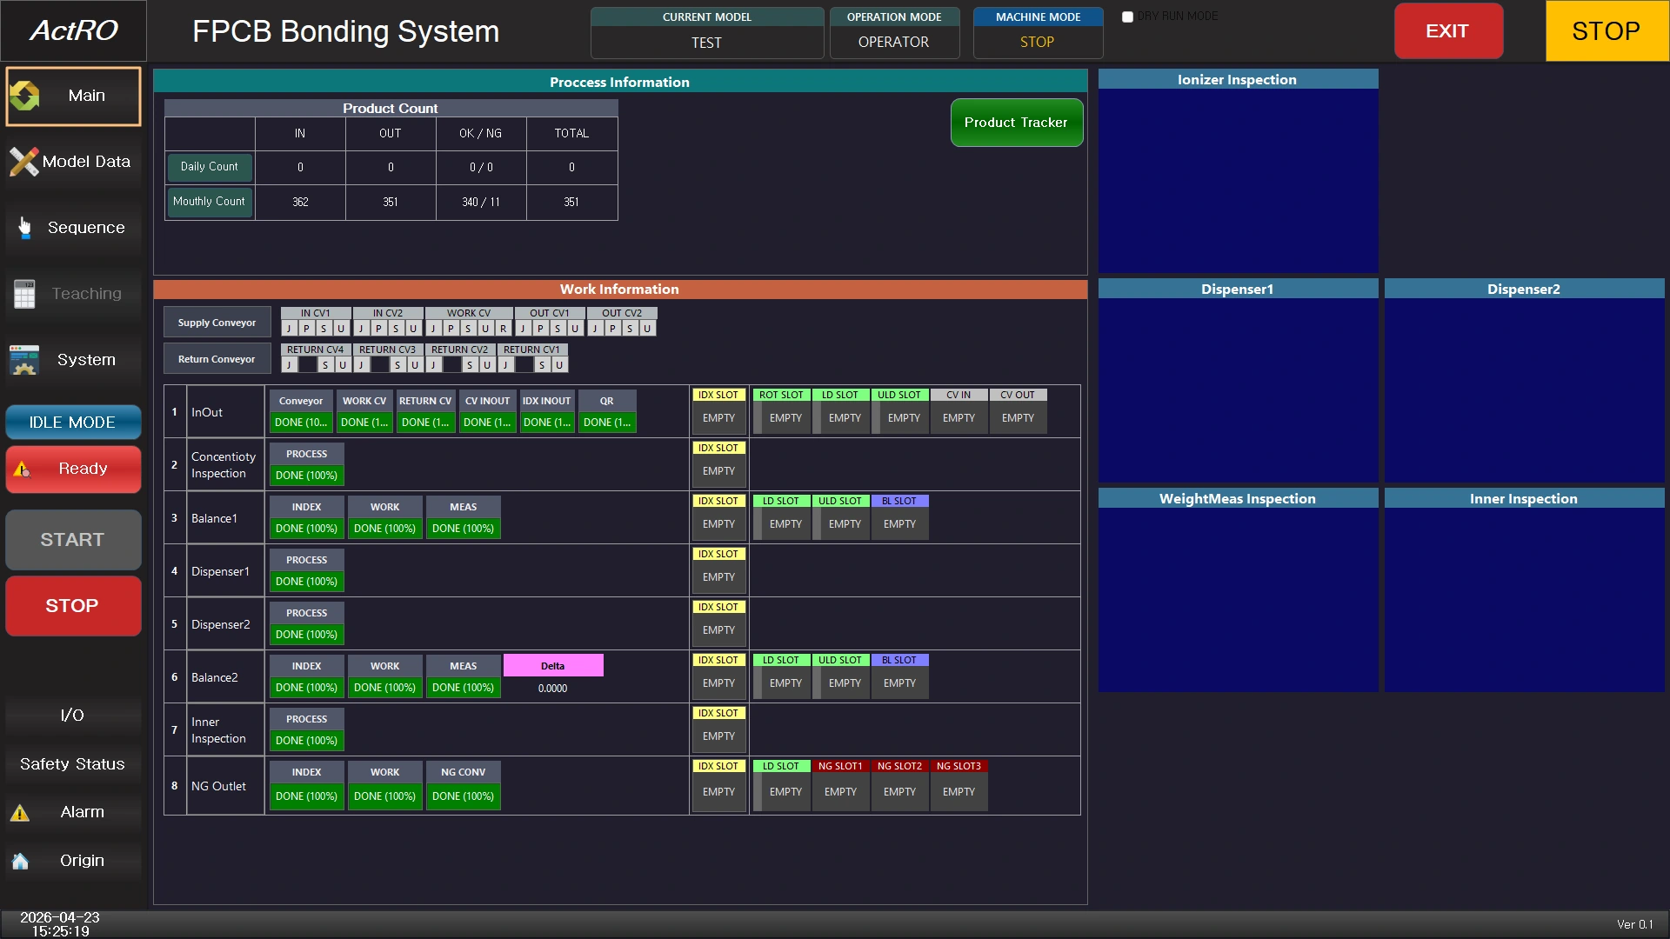This screenshot has width=1670, height=939.
Task: Click the Teaching calculator icon
Action: tap(24, 294)
